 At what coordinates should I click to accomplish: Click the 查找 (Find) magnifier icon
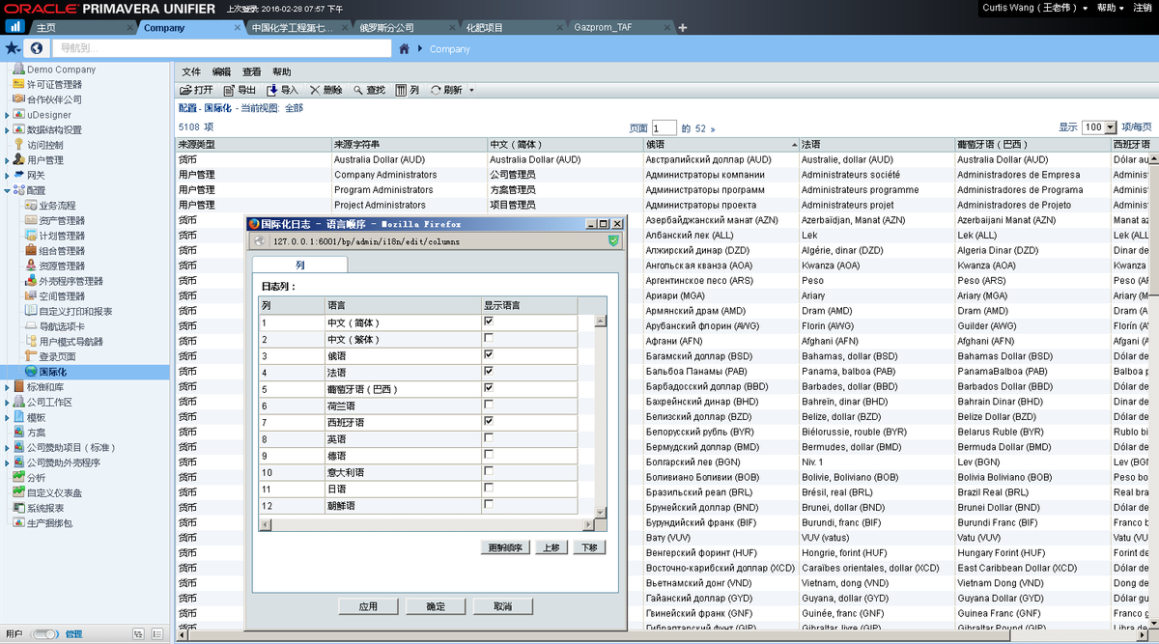pos(357,90)
